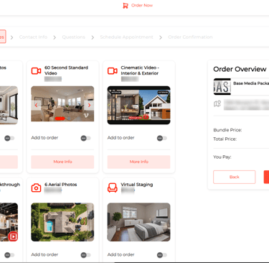Click More Info for 60 Second Standard Video
This screenshot has height=263, width=269.
coord(62,162)
